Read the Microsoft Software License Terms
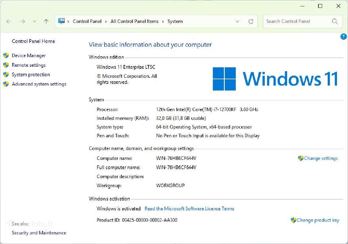This screenshot has width=348, height=244. (x=189, y=209)
